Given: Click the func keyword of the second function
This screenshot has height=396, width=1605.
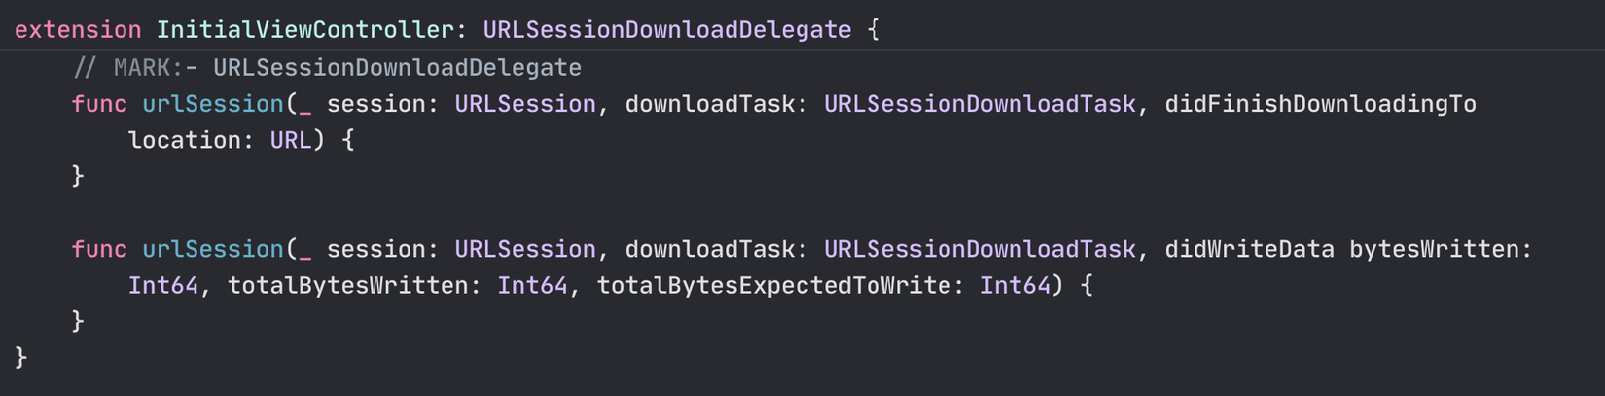Looking at the screenshot, I should coord(99,249).
